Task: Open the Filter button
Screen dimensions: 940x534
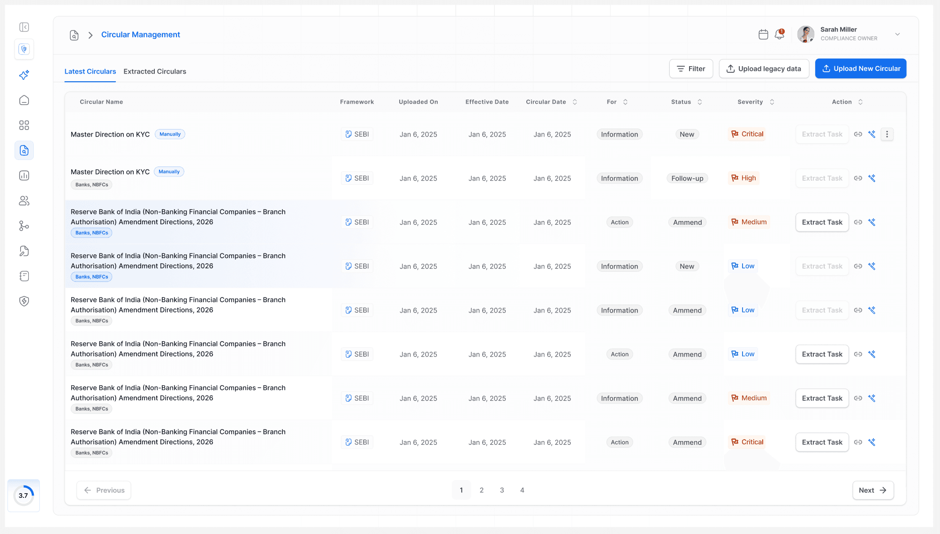Action: (690, 69)
